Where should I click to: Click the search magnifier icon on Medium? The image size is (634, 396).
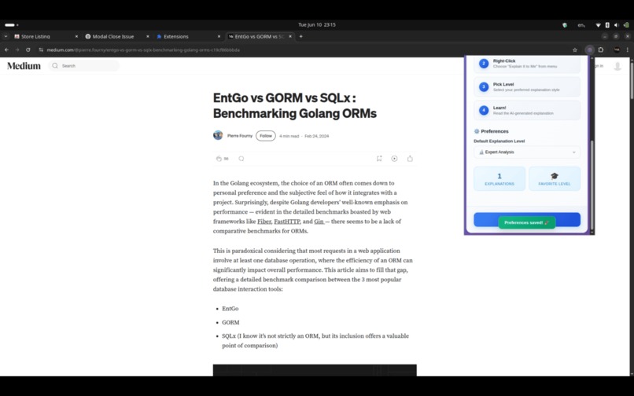55,66
